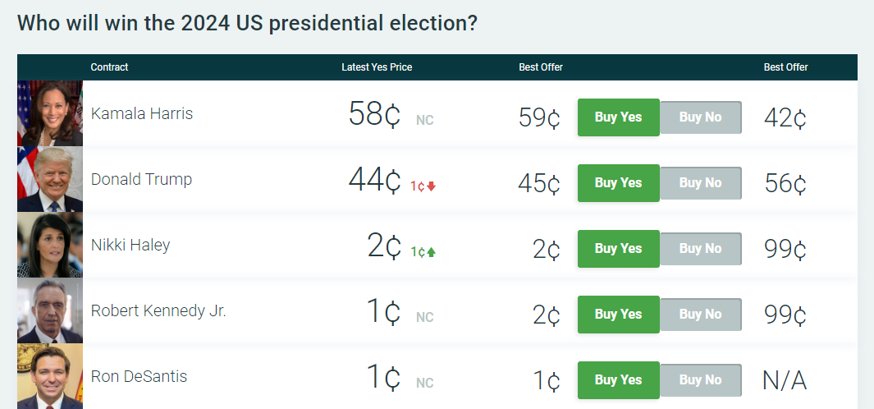Image resolution: width=874 pixels, height=409 pixels.
Task: Buy Yes on Robert Kennedy Jr.
Action: point(618,315)
